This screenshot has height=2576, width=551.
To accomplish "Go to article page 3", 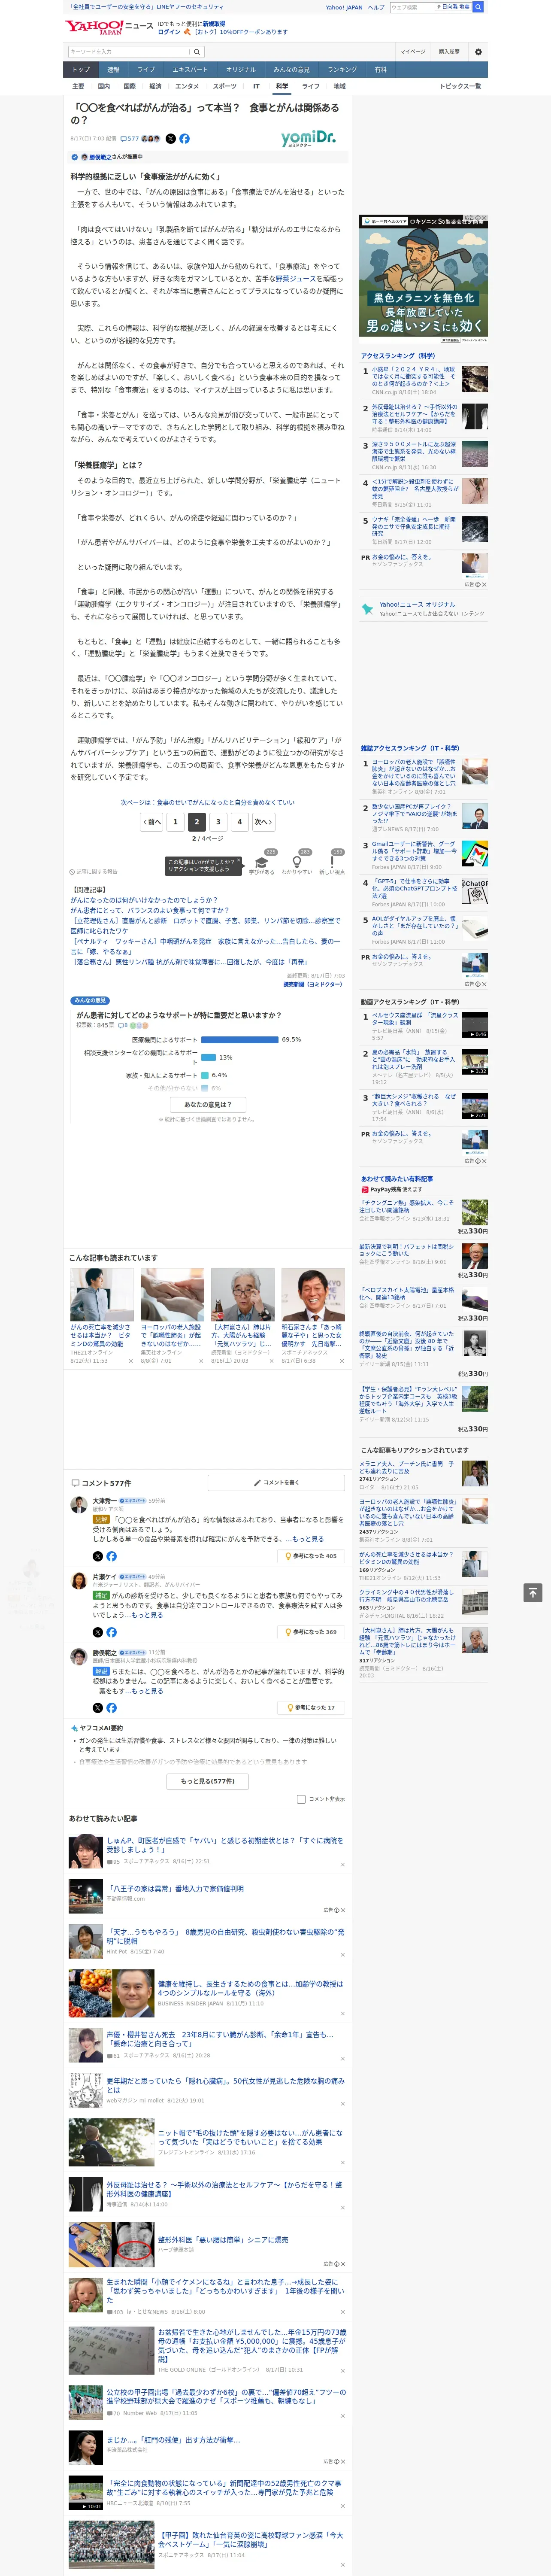I will coord(218,822).
